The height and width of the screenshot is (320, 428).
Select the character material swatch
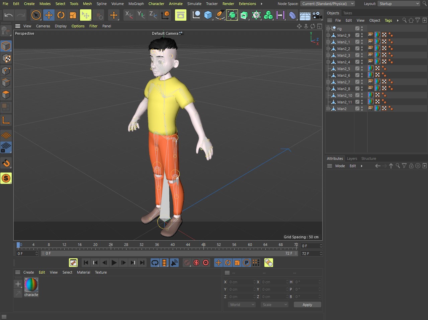(31, 285)
